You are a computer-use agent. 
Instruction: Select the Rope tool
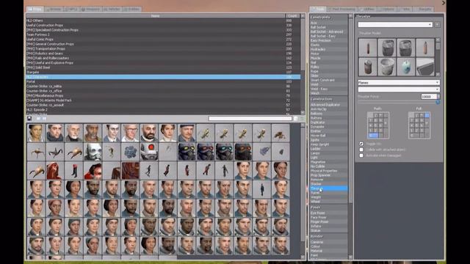tap(328, 71)
